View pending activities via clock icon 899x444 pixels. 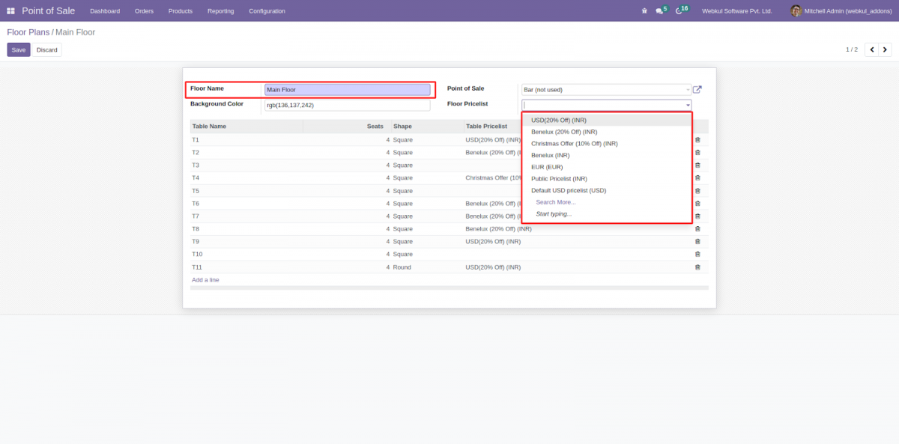point(679,10)
